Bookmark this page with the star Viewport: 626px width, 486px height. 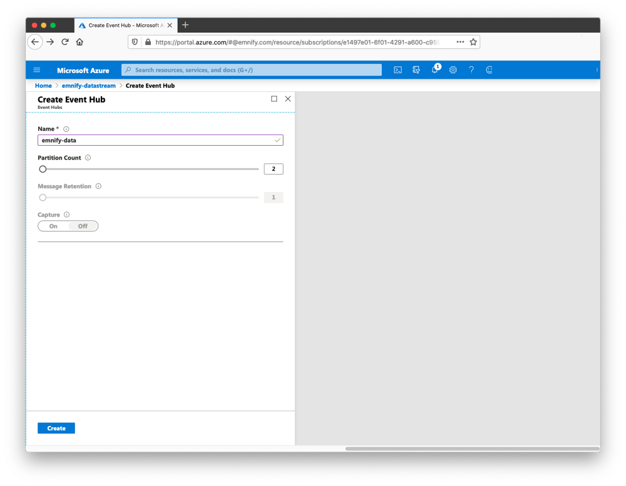473,42
